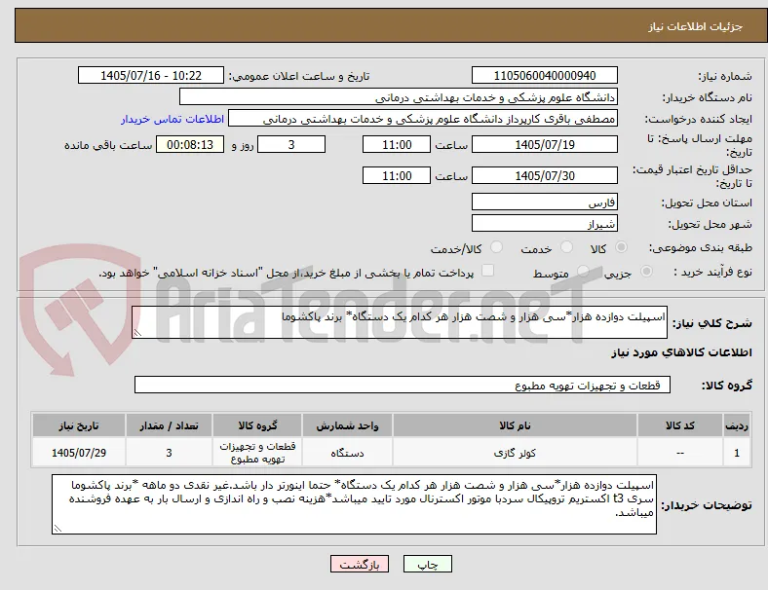Click the شماره نیاز field 1105060040000940
768x590 pixels.
click(x=544, y=75)
